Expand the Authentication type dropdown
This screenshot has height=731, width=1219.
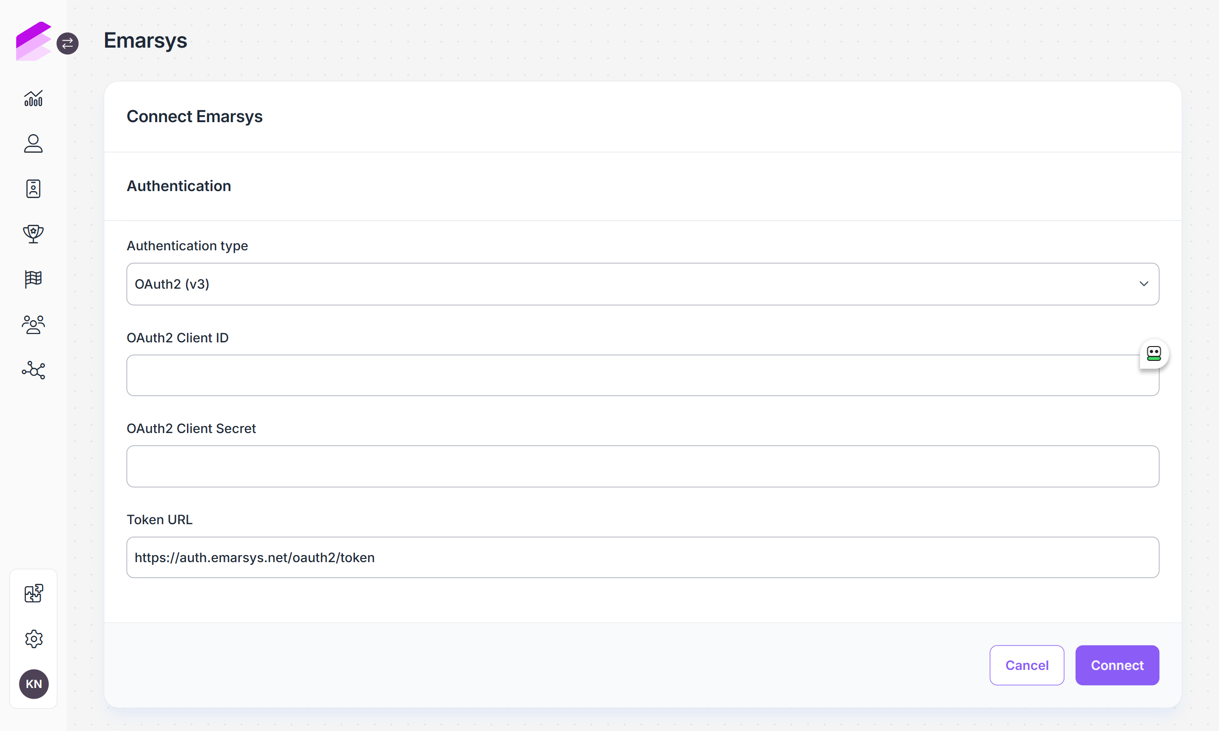pos(642,284)
